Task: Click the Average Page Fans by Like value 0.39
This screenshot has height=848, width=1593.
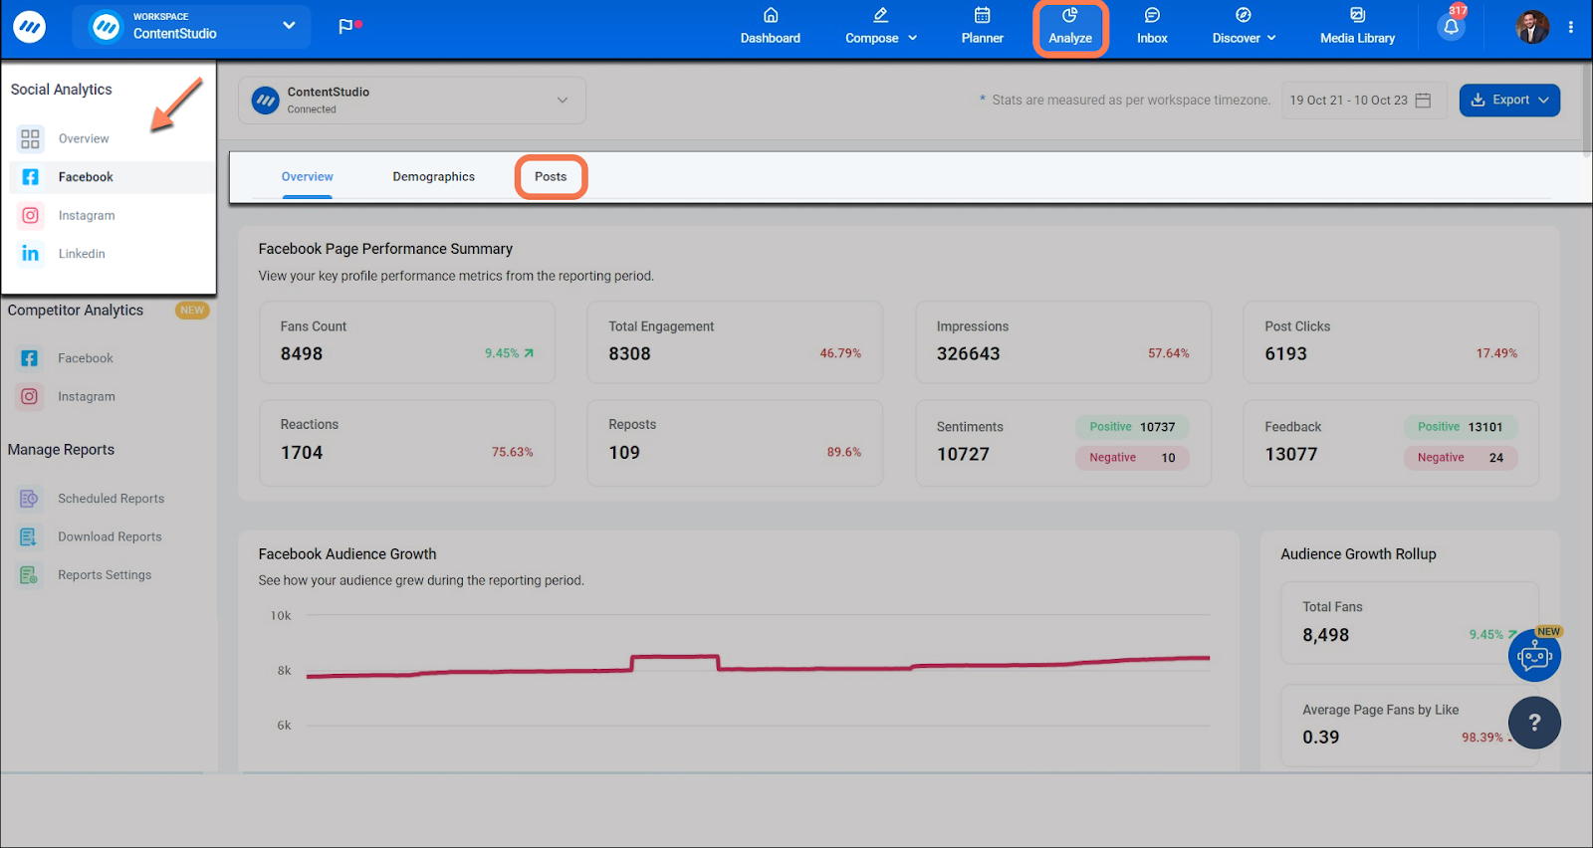Action: [1321, 738]
